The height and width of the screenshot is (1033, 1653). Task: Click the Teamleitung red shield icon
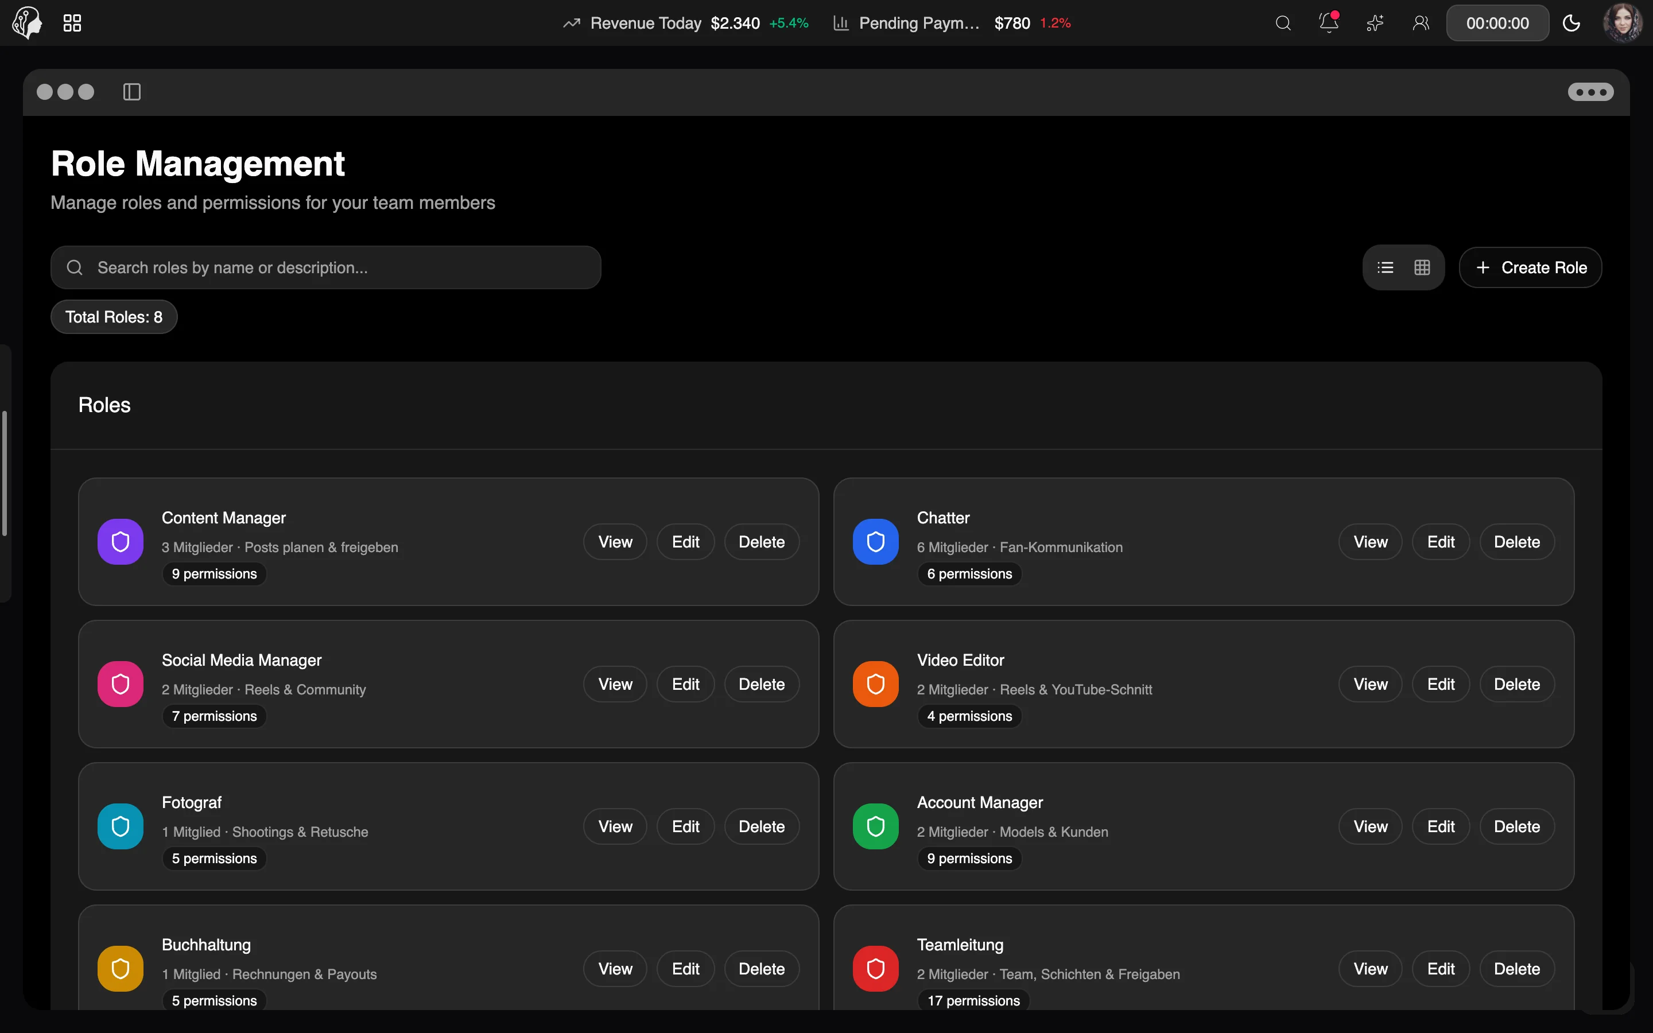coord(876,969)
